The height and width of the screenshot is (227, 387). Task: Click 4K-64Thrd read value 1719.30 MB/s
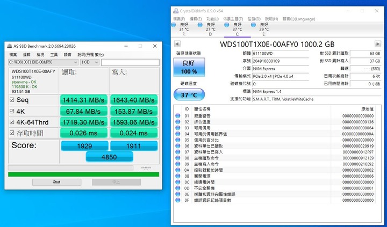(83, 122)
